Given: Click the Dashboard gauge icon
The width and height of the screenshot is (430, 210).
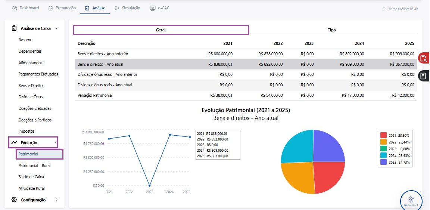Looking at the screenshot, I should 15,8.
